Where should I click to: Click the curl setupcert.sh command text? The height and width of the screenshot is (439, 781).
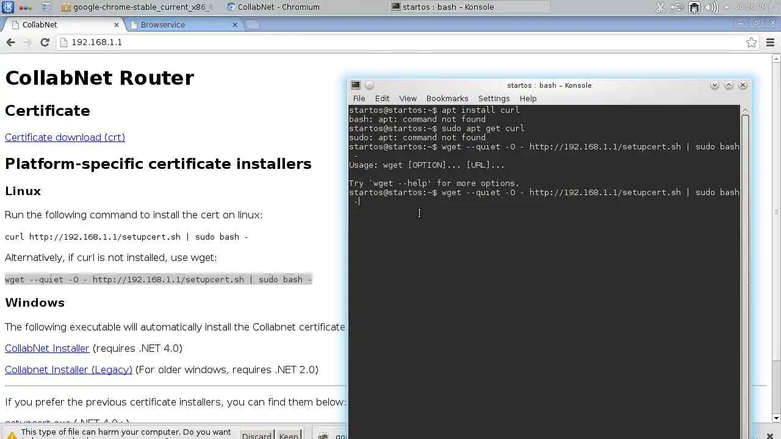[x=126, y=237]
